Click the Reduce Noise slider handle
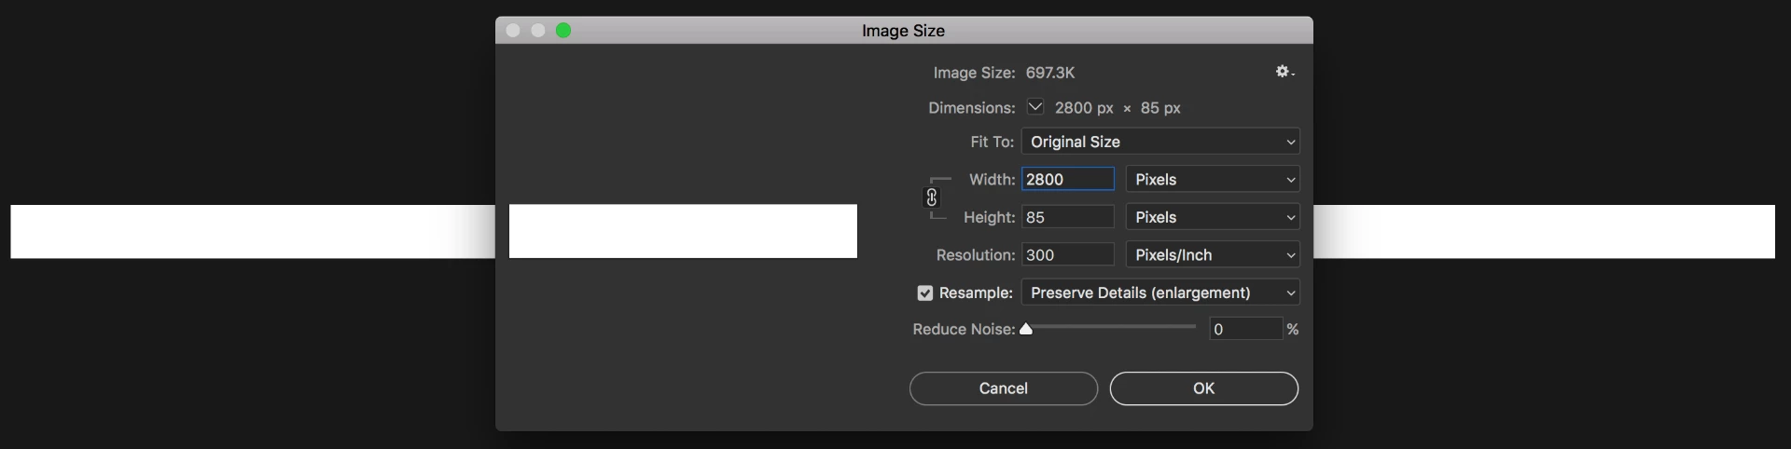Screen dimensions: 1791x449 coord(1026,328)
